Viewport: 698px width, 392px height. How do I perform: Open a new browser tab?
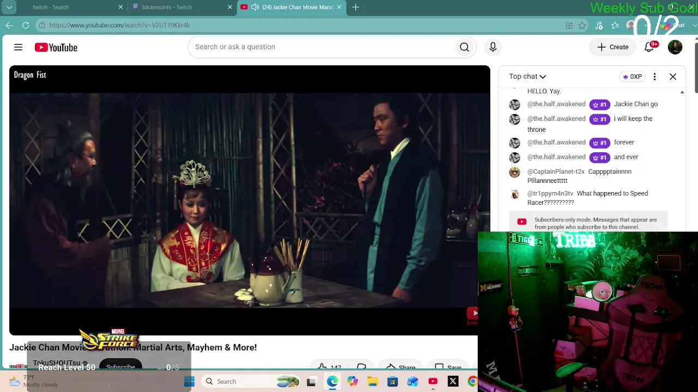[356, 7]
